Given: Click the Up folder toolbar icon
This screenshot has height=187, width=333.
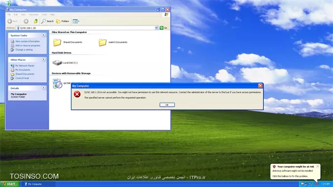Looking at the screenshot, I should (x=36, y=21).
